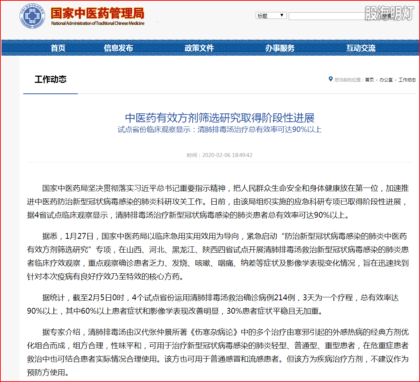Open the 政策文件 navigation menu
Viewport: 420px width, 382px height.
point(199,48)
